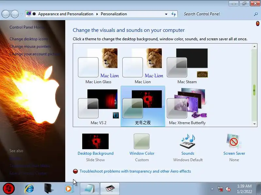
Task: Click the Windows Default sounds text
Action: point(188,160)
